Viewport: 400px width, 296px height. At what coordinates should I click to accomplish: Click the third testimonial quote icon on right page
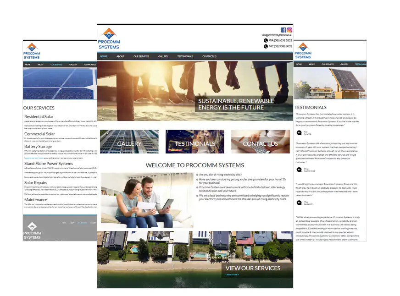299,203
